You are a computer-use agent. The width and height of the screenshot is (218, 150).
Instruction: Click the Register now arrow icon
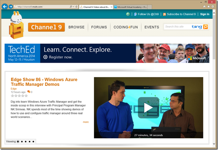(45, 57)
